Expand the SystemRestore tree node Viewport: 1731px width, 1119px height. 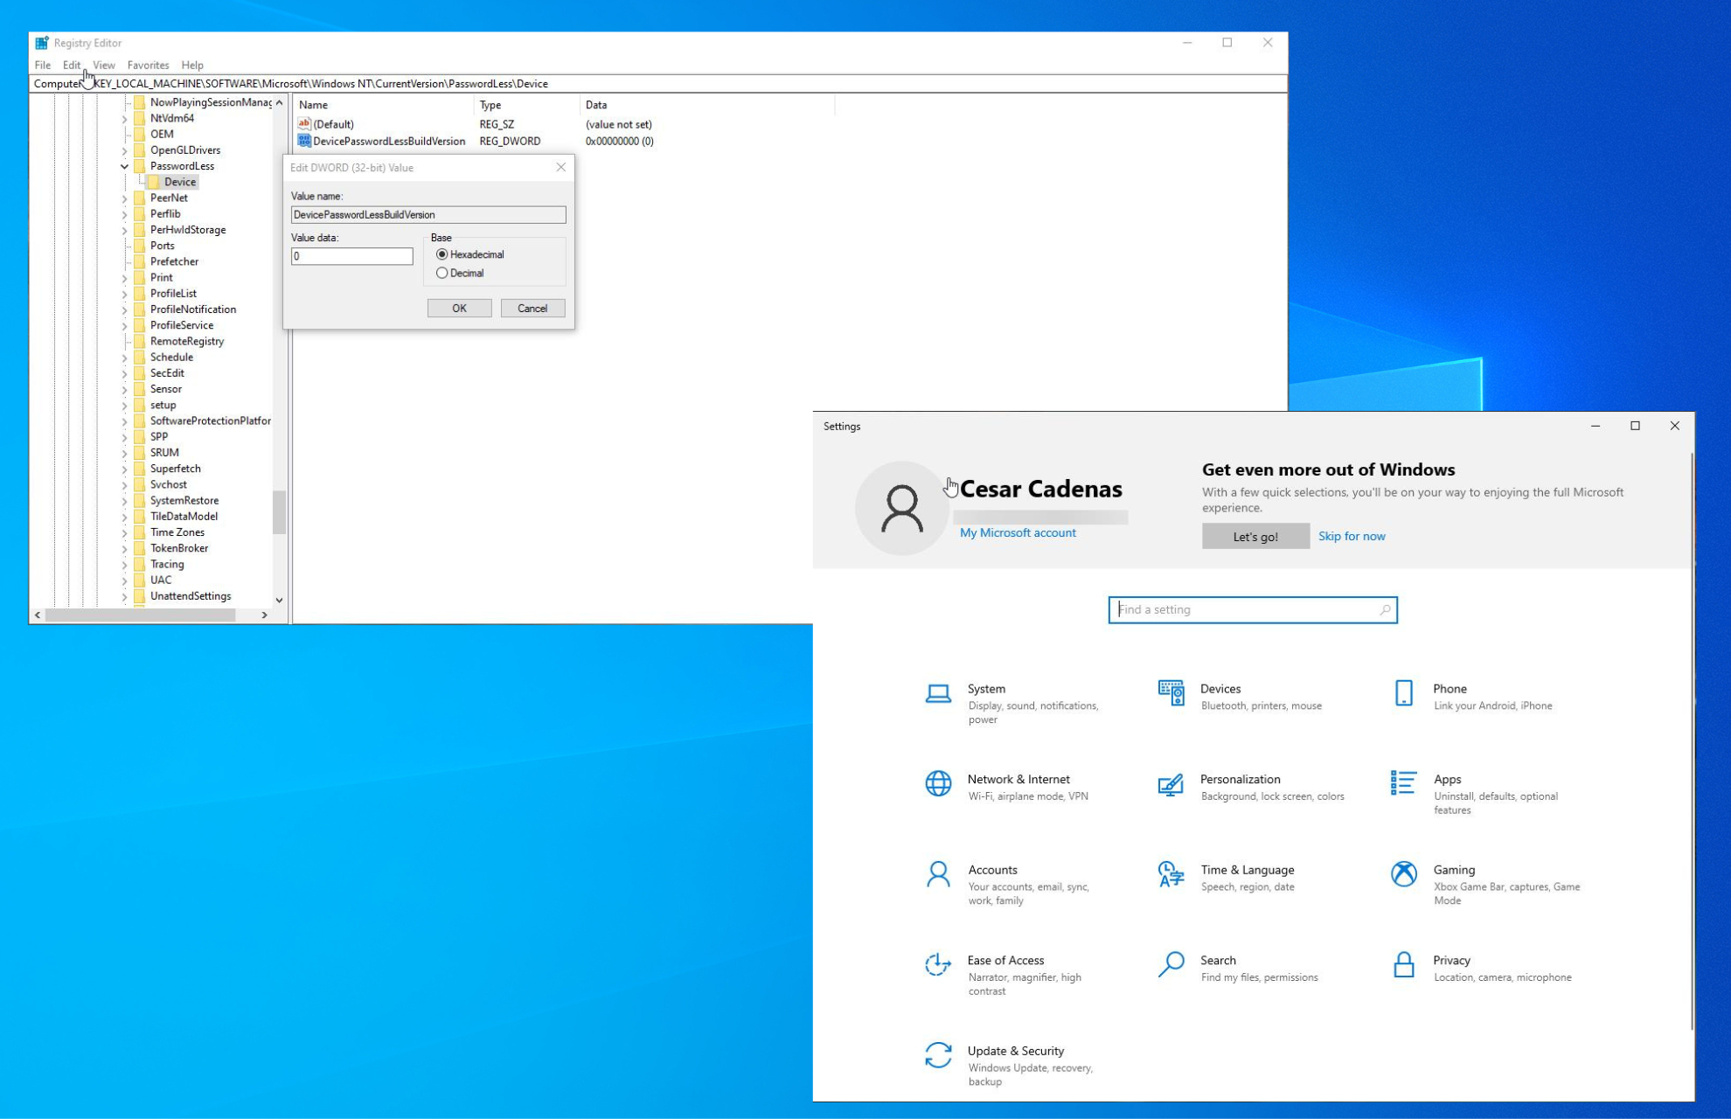124,501
